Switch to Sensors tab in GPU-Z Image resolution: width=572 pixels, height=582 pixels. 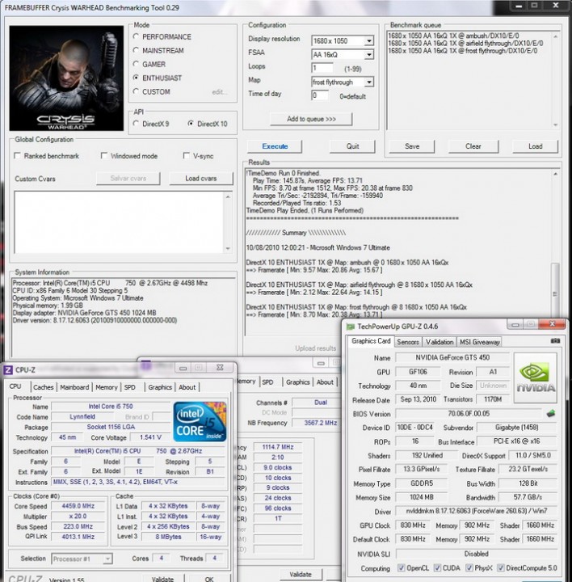pos(408,342)
